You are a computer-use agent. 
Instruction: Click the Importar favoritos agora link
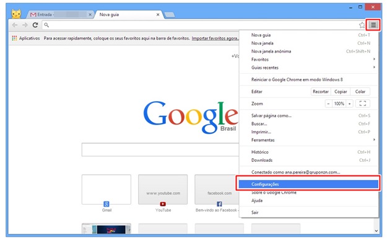click(x=215, y=38)
